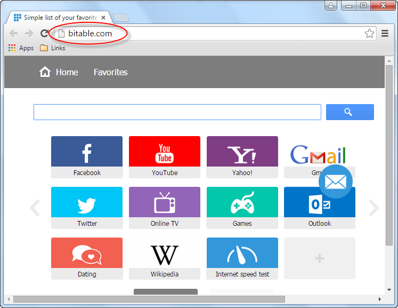Click the vertical scrollbar up arrow
The height and width of the screenshot is (308, 398).
389,60
